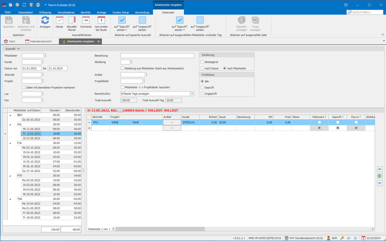Collapse the PJA employee tree node
386x241 pixels.
[10, 143]
